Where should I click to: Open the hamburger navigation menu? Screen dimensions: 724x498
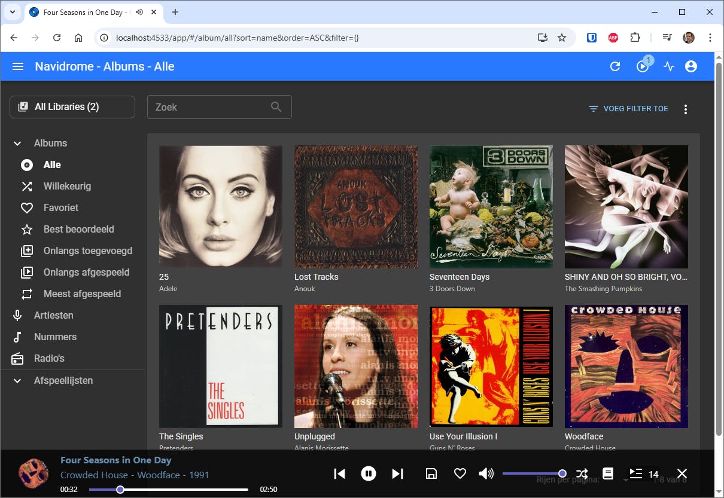tap(18, 66)
